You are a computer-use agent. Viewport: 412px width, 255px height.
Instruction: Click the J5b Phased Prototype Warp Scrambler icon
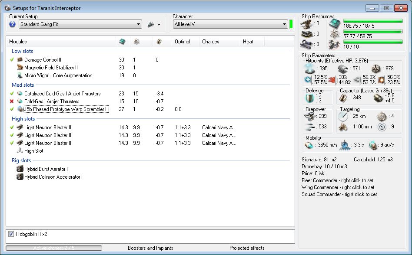pos(20,109)
